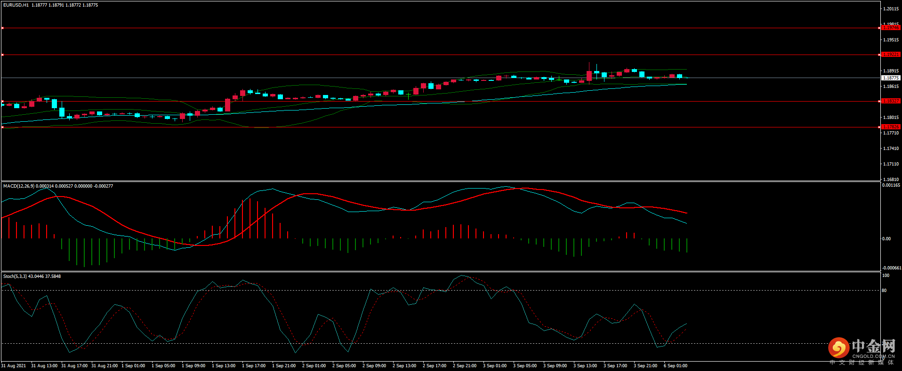Screen dimensions: 902x371
Task: Click the MACD 0.00 scale label
Action: coord(886,239)
